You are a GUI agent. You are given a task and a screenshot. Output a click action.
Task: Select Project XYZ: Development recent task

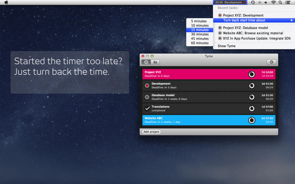[254, 15]
